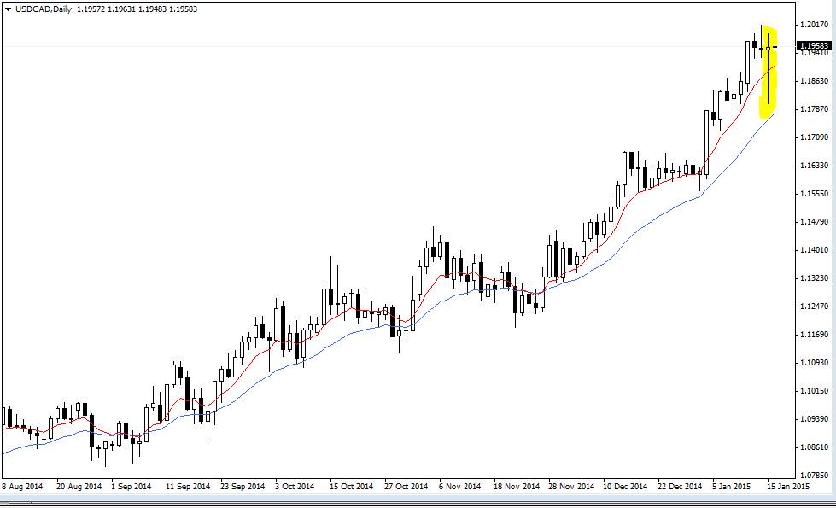Click the high price 1.19631 in header

[121, 9]
